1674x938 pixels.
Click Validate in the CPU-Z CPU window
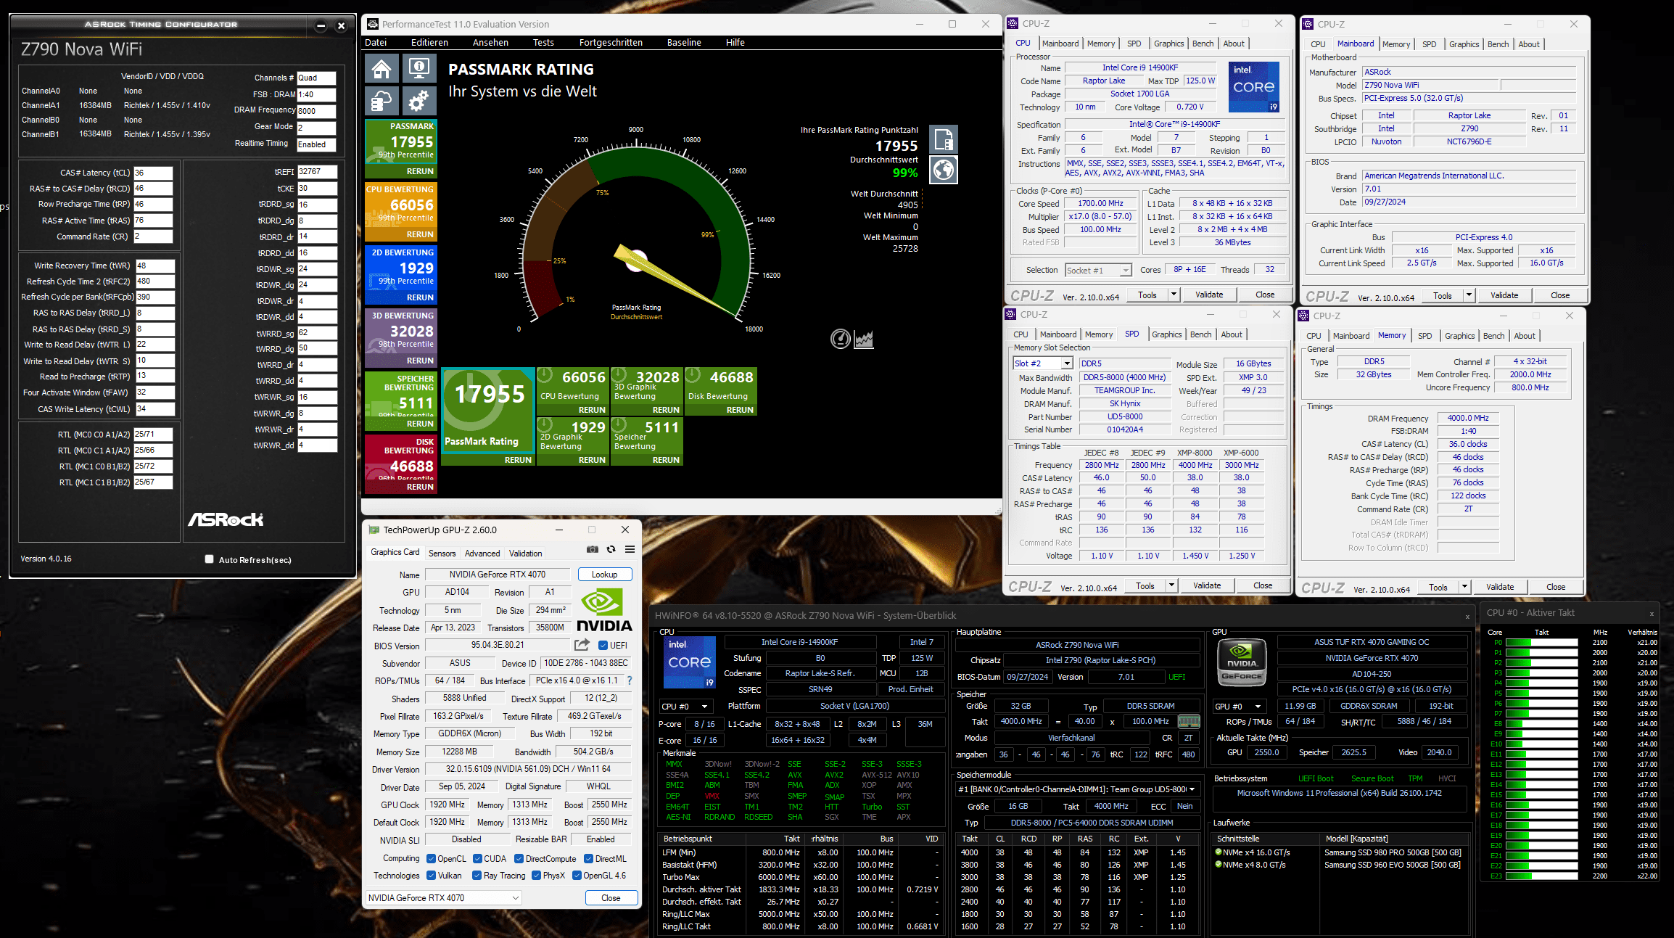coord(1209,295)
